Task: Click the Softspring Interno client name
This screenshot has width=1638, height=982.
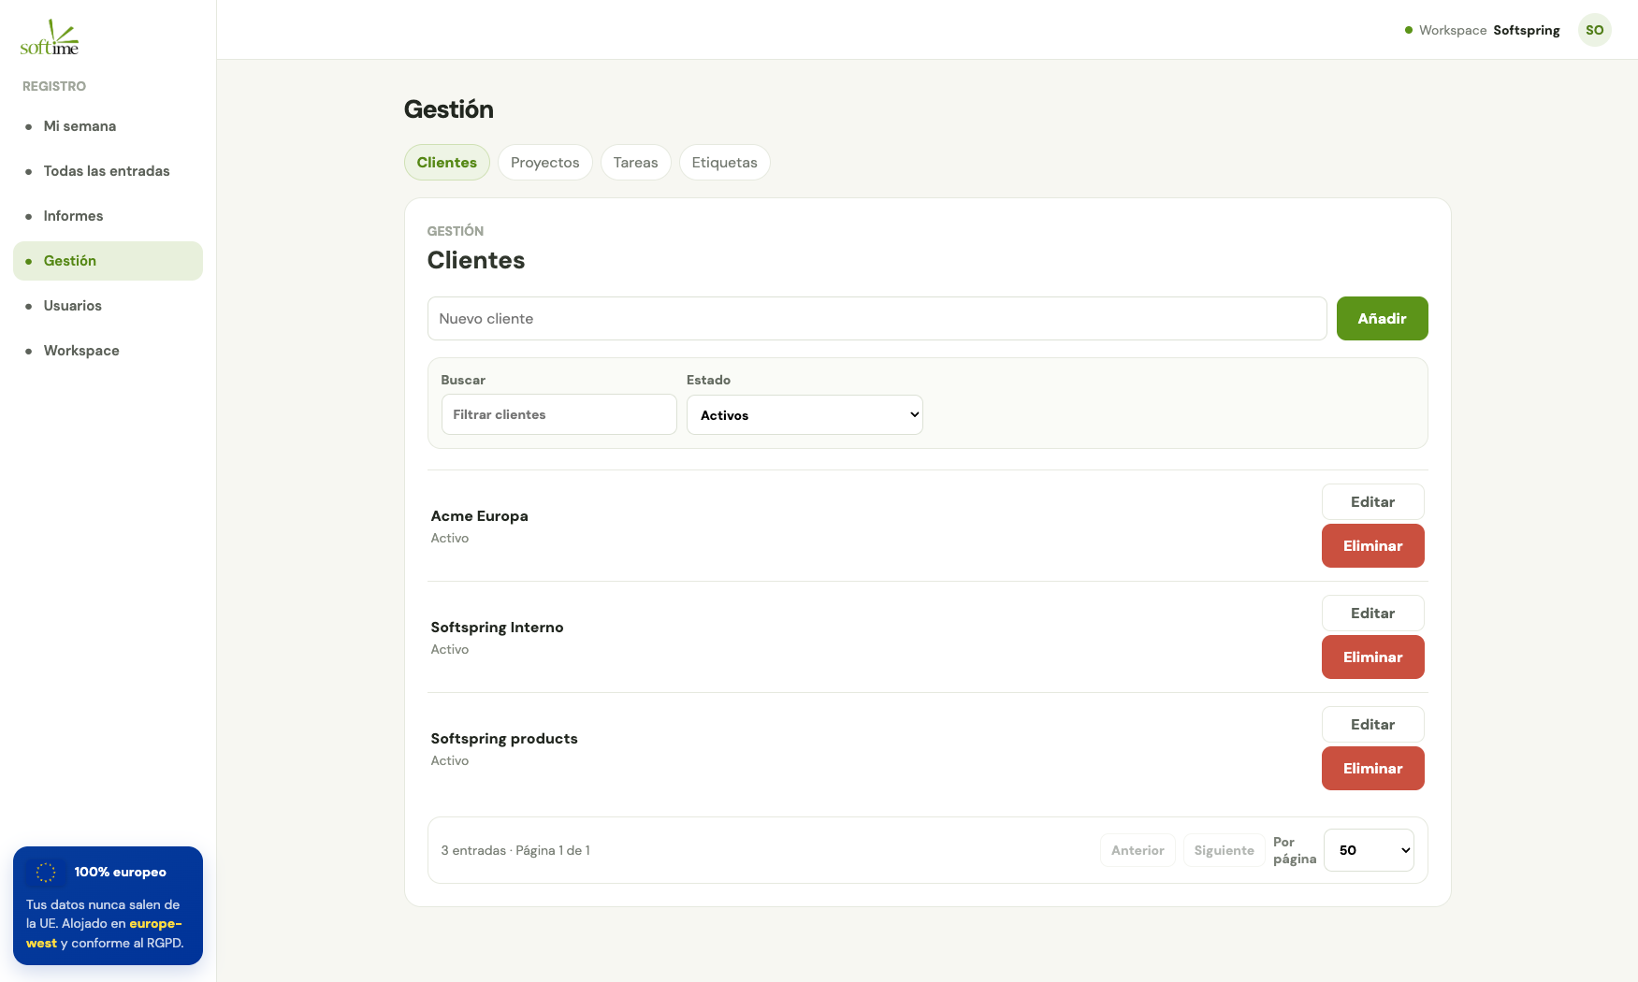Action: coord(498,628)
